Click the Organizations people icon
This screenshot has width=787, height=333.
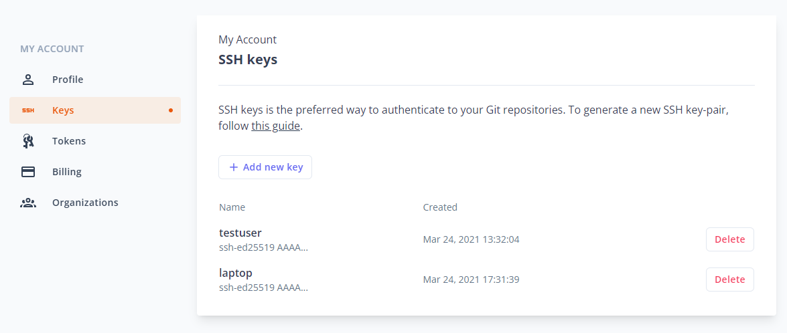(x=28, y=203)
